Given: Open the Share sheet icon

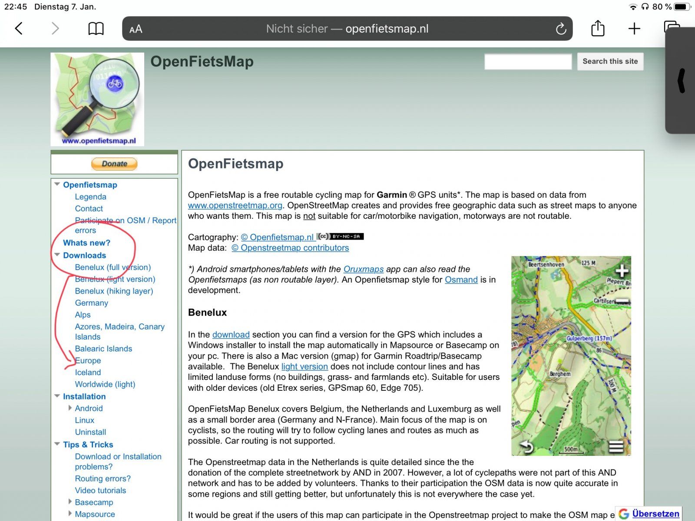Looking at the screenshot, I should (x=598, y=28).
